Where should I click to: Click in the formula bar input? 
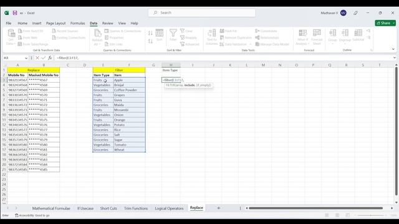224,58
